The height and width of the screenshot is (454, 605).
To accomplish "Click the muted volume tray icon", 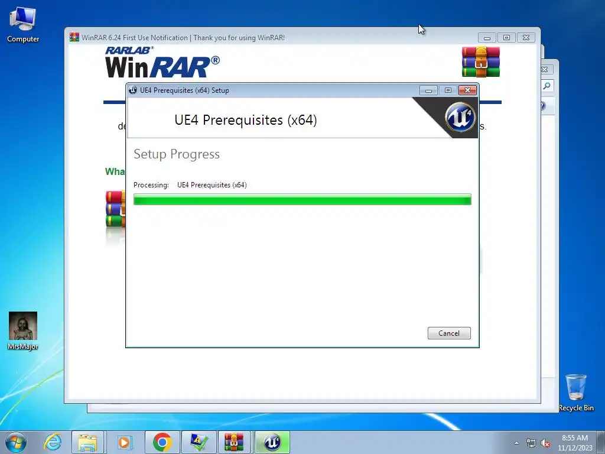I will click(x=545, y=443).
